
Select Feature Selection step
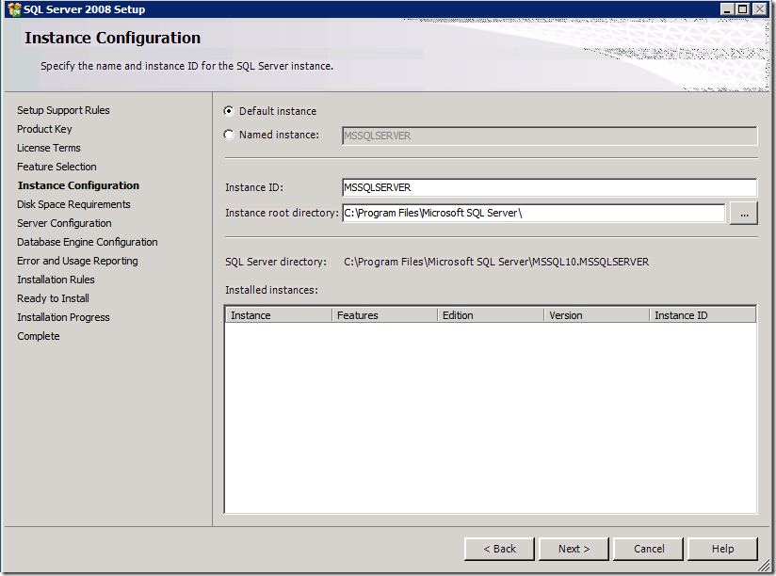57,167
